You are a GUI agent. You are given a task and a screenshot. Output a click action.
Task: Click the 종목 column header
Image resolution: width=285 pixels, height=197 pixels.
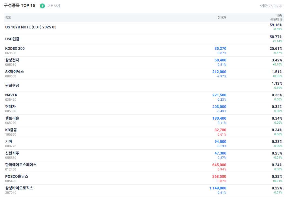pyautogui.click(x=8, y=18)
